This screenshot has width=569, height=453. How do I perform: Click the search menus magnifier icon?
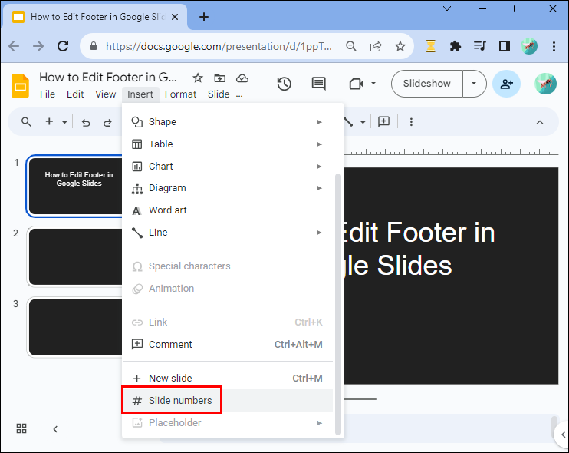click(27, 122)
